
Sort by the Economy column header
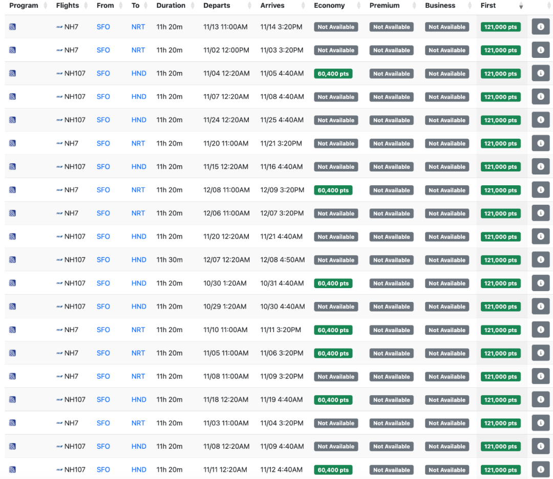coord(329,6)
